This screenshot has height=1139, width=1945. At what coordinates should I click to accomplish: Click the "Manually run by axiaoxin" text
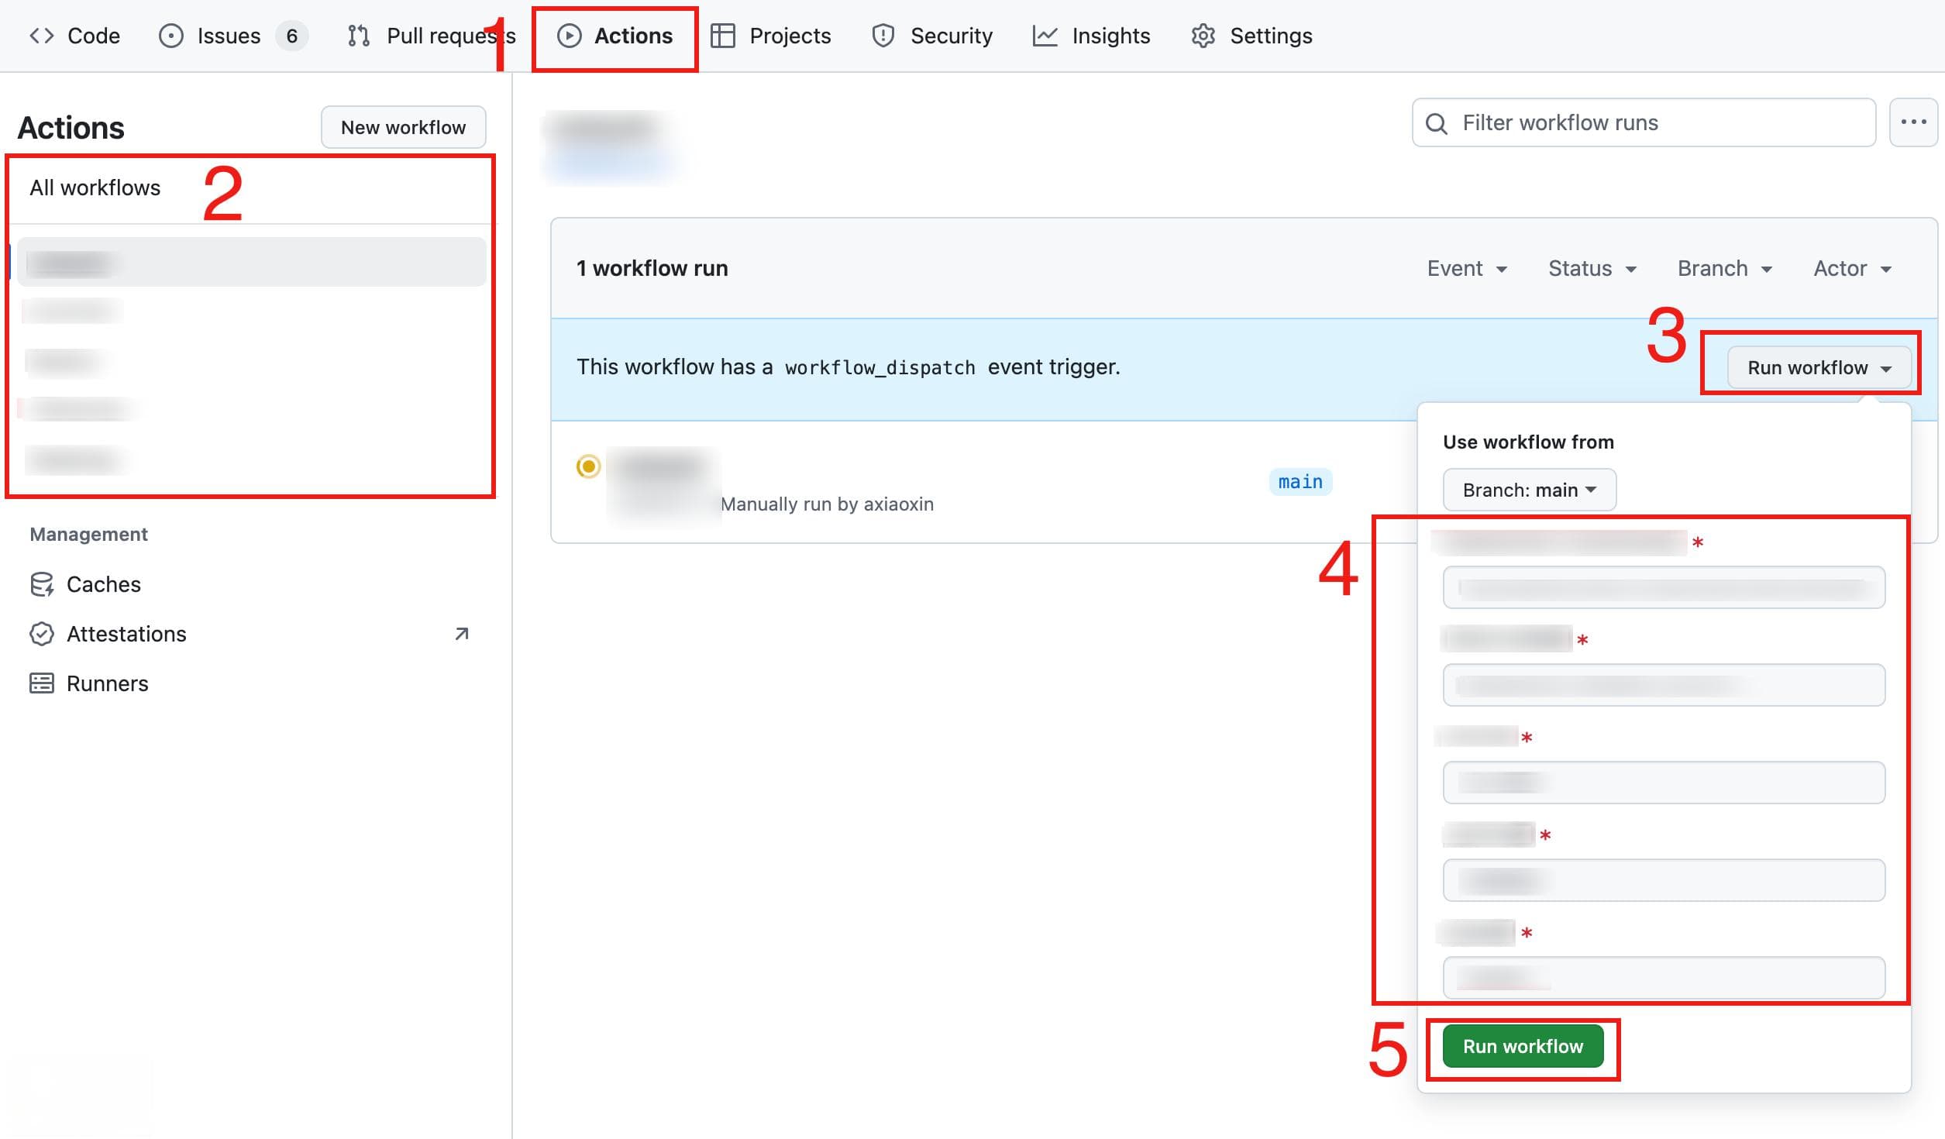tap(827, 504)
